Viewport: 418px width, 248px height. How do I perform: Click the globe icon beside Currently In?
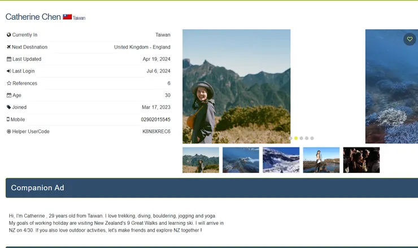coord(9,34)
